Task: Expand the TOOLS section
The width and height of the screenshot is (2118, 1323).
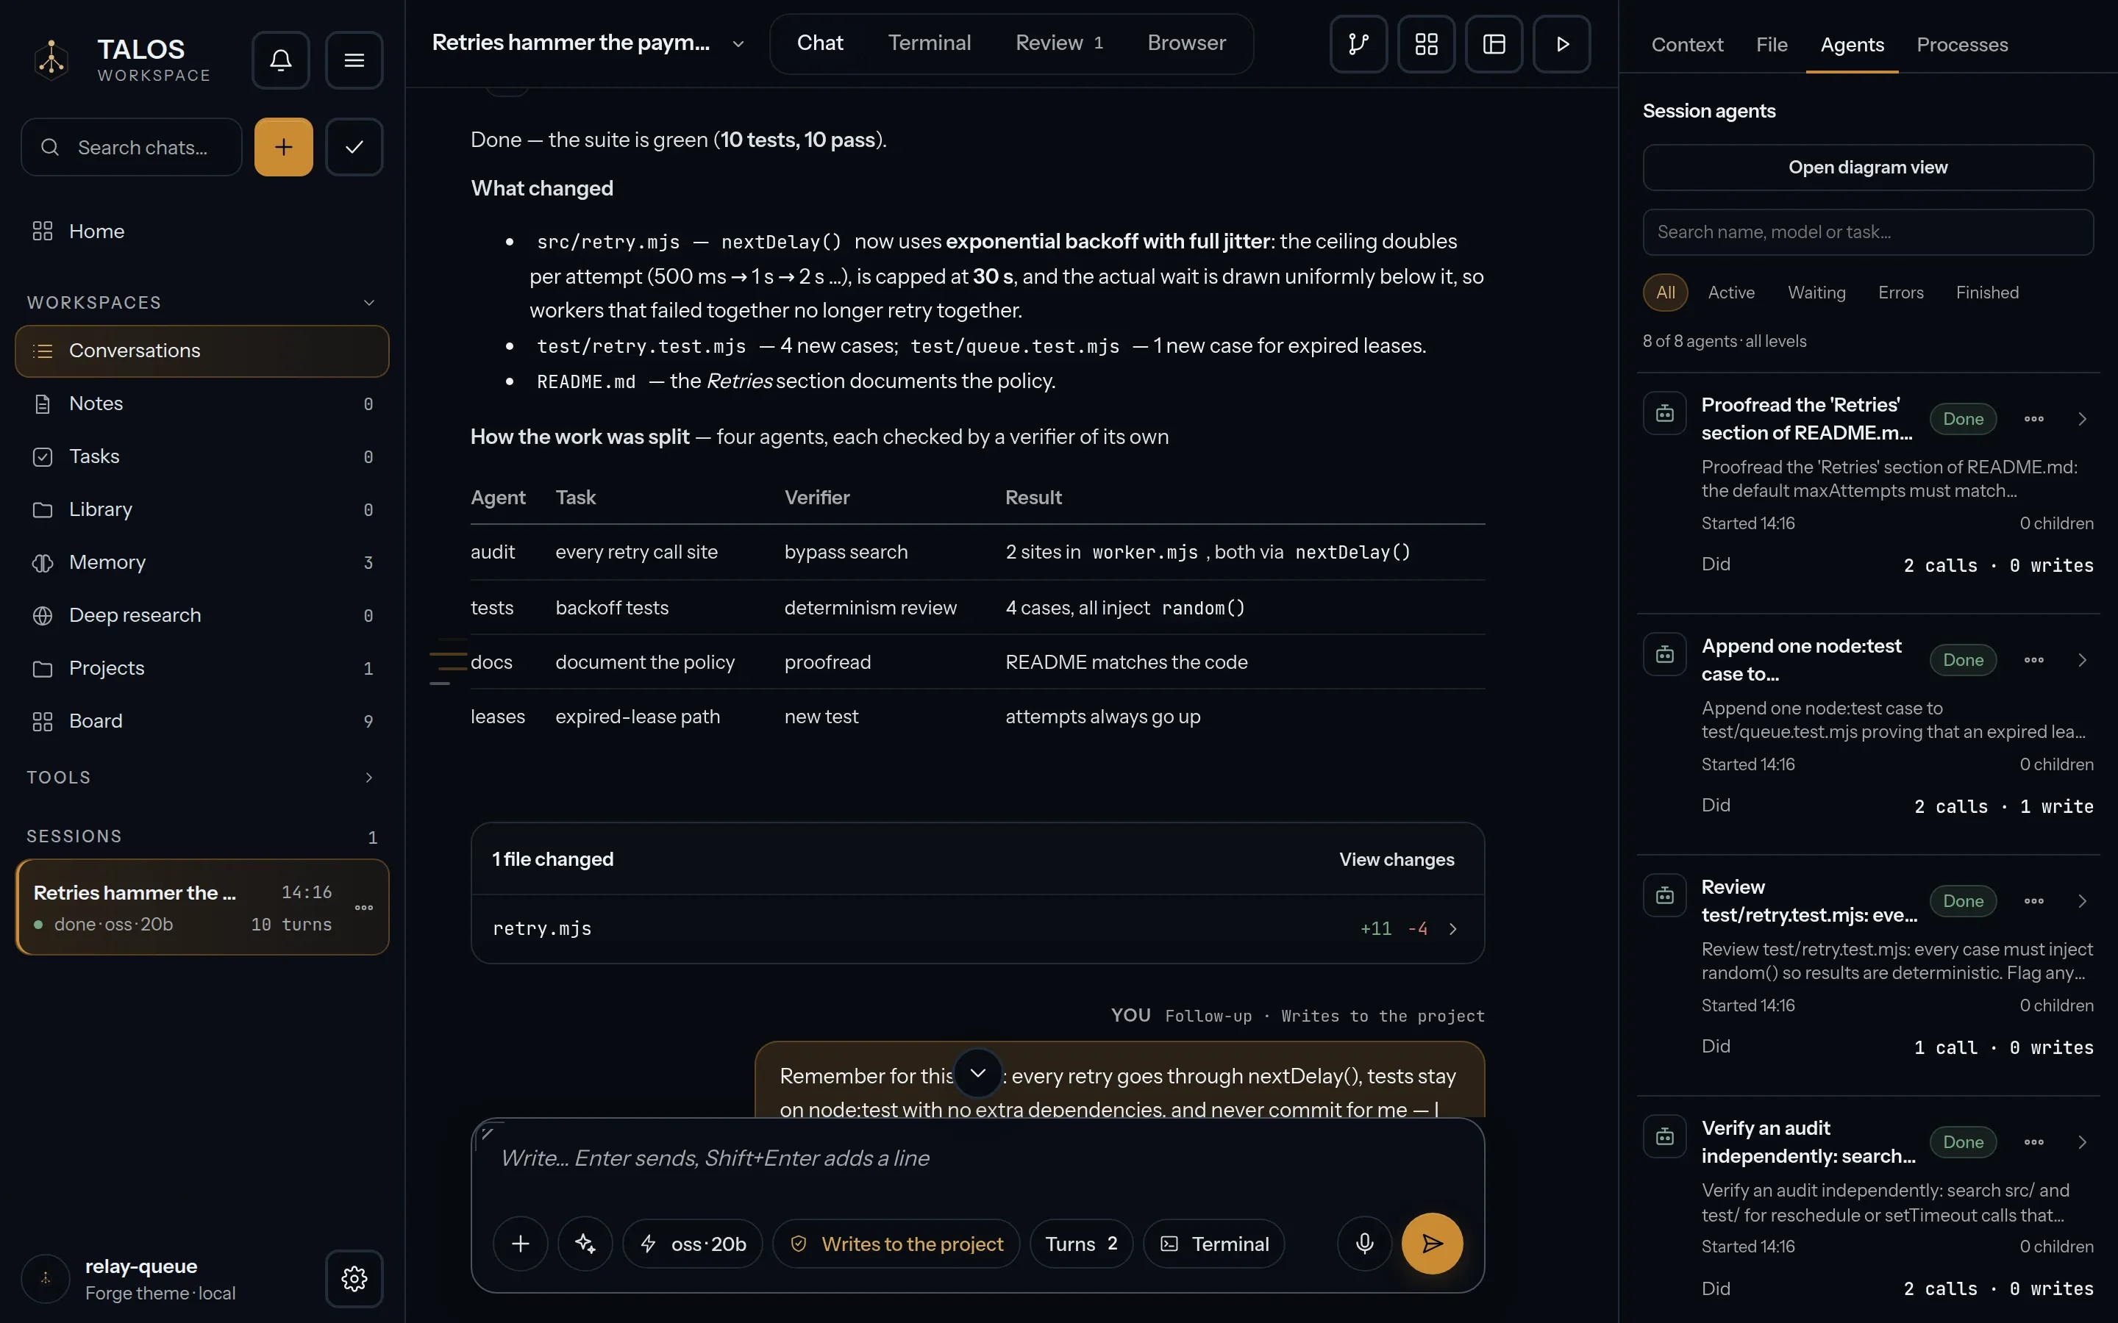Action: tap(368, 777)
